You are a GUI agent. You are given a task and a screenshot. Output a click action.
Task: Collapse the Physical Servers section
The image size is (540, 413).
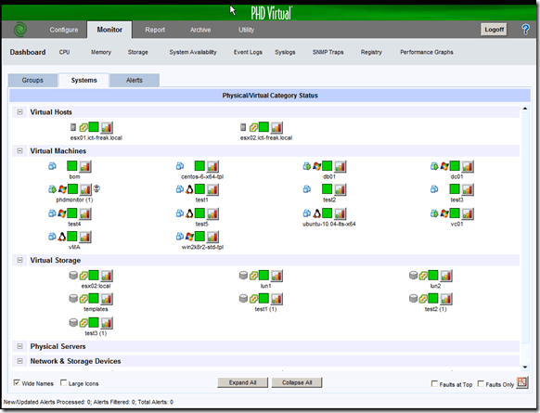coord(20,346)
